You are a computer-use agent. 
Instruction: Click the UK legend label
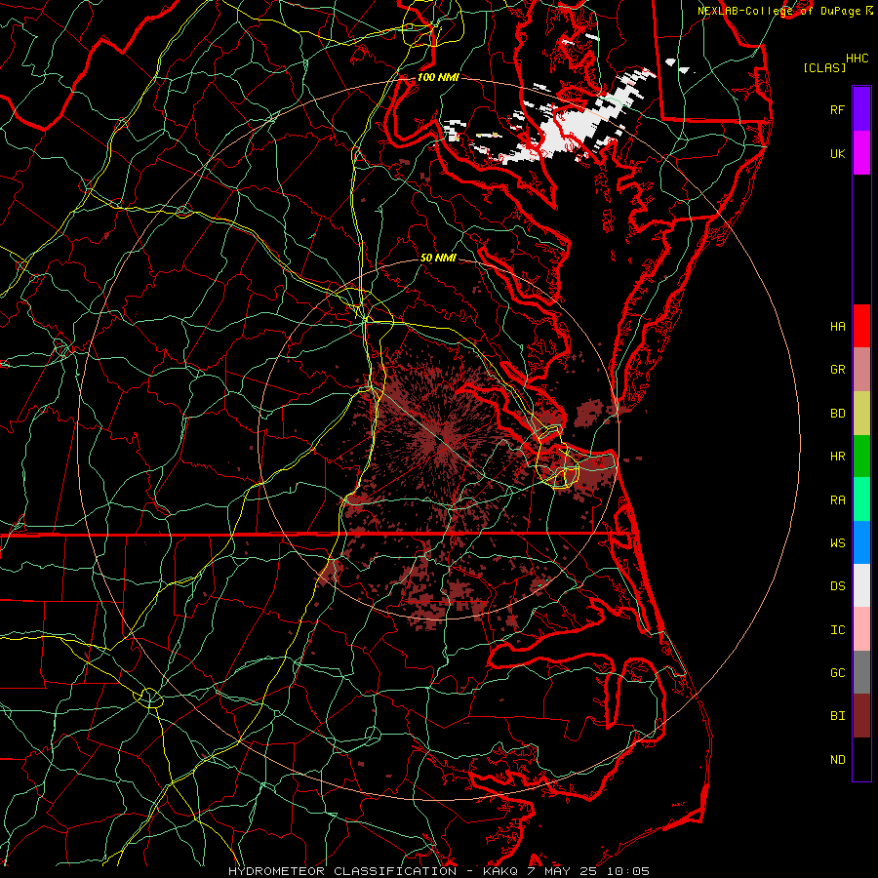point(837,153)
